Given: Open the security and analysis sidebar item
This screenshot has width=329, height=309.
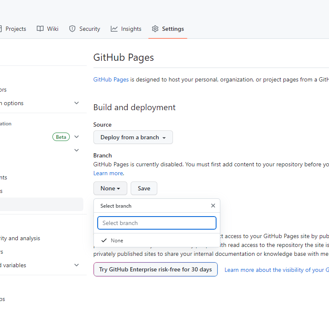Looking at the screenshot, I should pyautogui.click(x=20, y=239).
